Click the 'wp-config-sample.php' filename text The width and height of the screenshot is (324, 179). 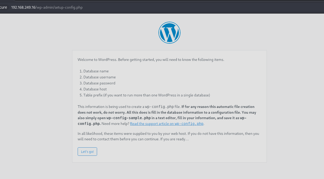pyautogui.click(x=129, y=118)
